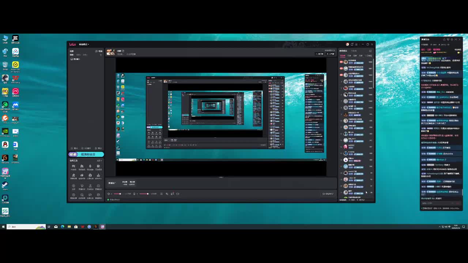Click the 航海粉丝日 banner

point(86,154)
